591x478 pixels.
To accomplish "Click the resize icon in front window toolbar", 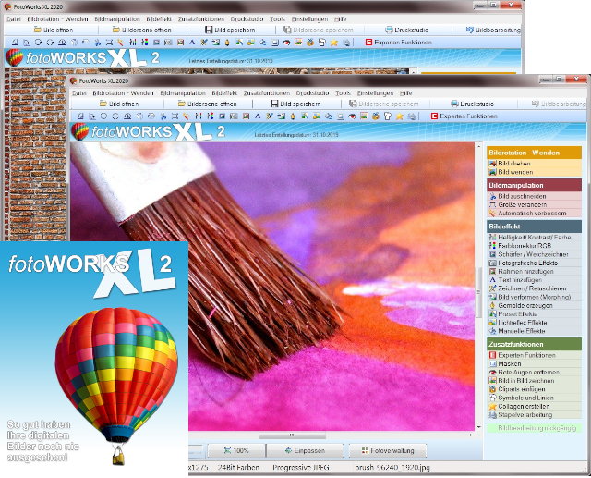I will point(175,116).
